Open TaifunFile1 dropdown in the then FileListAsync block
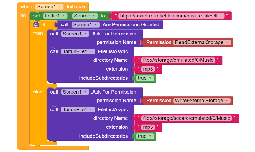This screenshot has height=152, width=255. (x=78, y=51)
